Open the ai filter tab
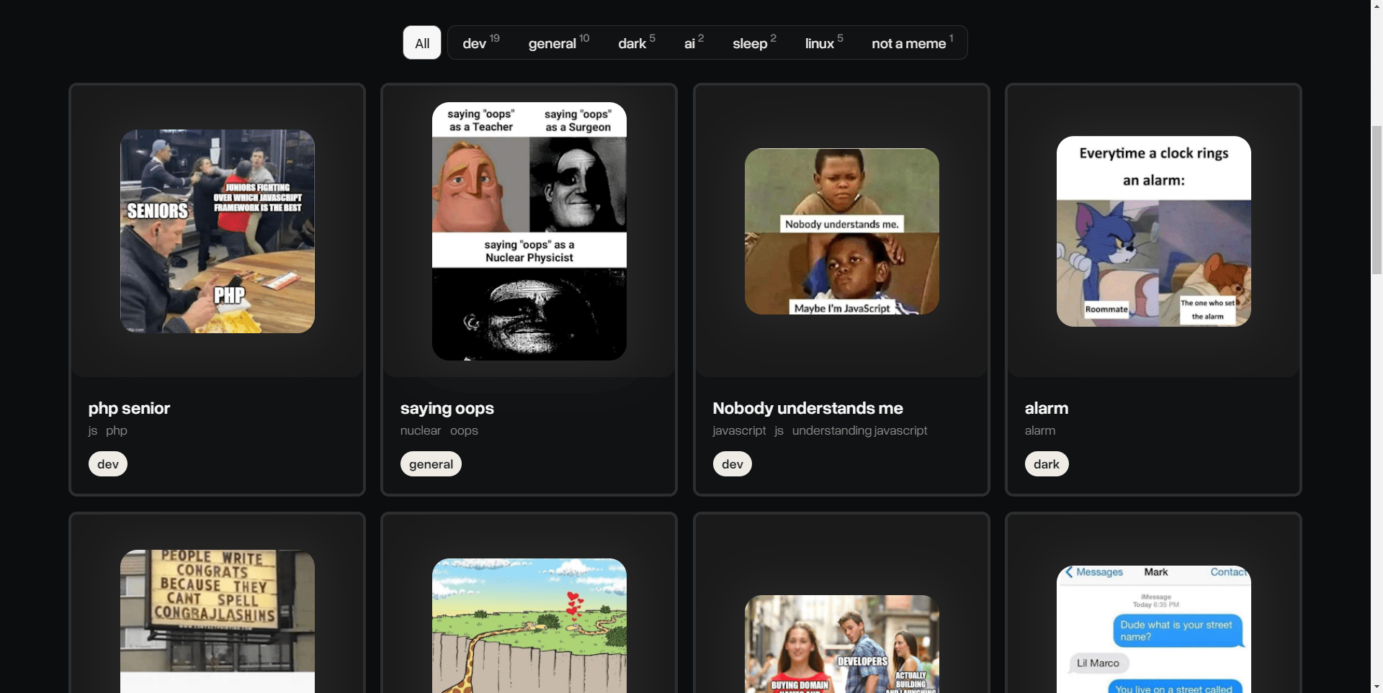Screen dimensions: 1383x693 pos(693,43)
